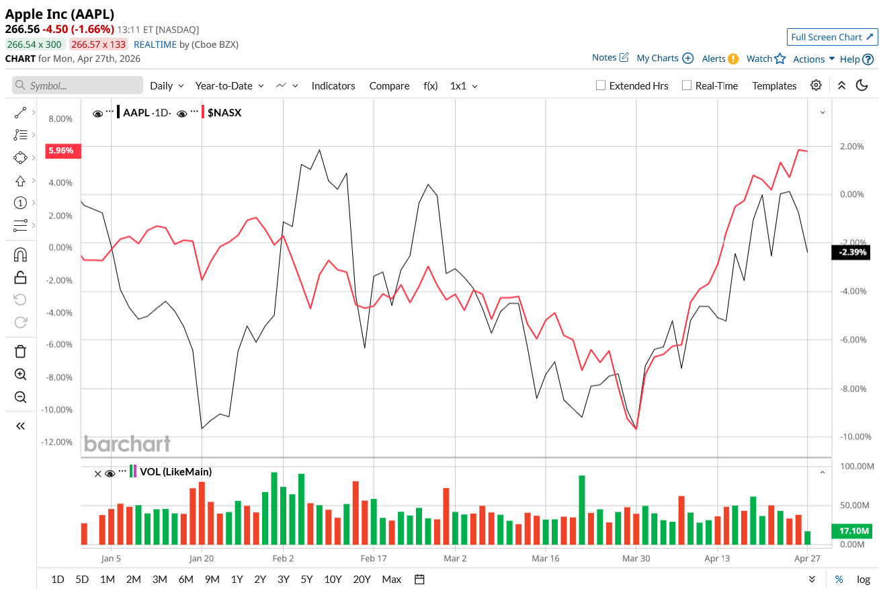This screenshot has width=879, height=589.
Task: Open the Fibonacci list tool
Action: (x=20, y=135)
